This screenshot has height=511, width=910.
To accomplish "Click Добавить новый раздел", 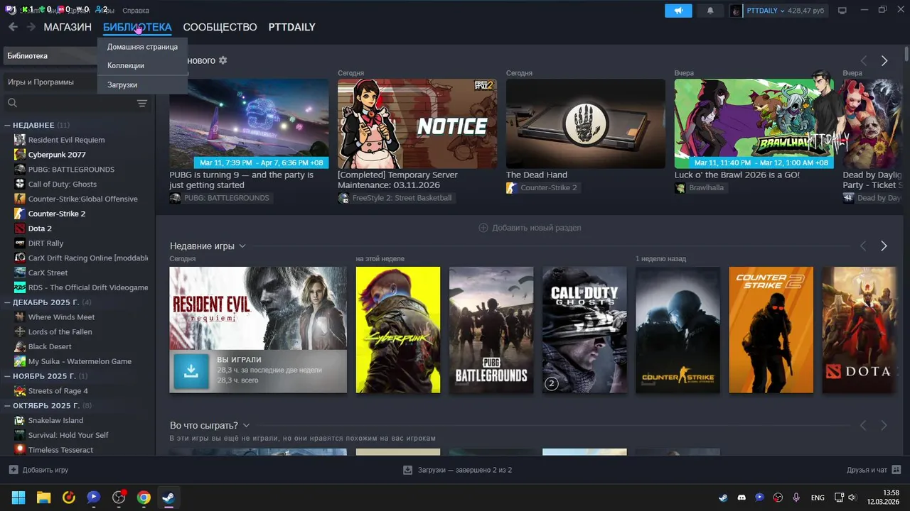I will coord(530,228).
